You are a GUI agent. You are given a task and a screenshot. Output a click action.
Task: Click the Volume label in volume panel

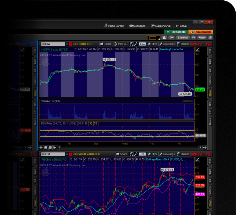coord(46,101)
